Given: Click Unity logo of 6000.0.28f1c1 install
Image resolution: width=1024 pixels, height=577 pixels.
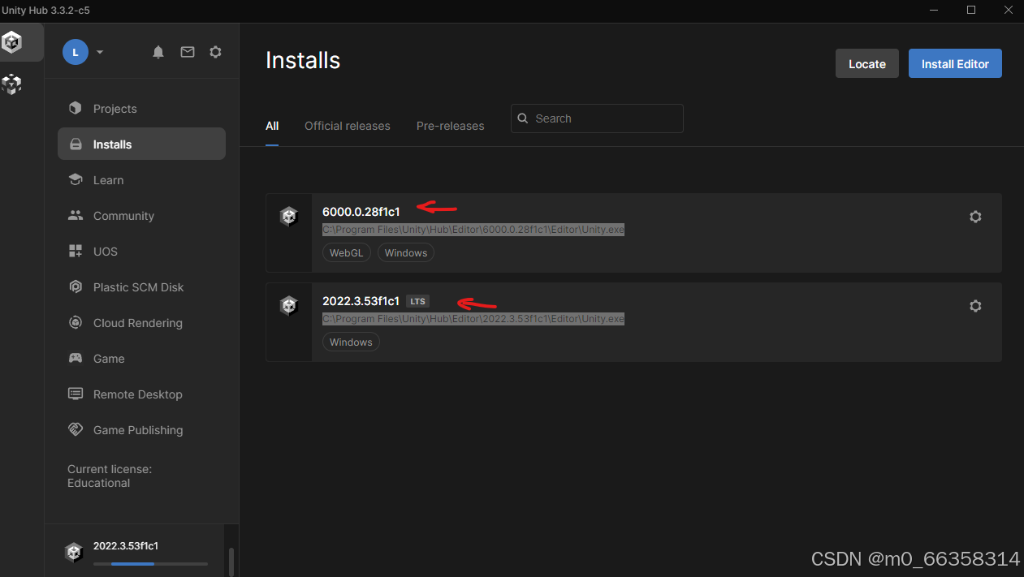Looking at the screenshot, I should (x=289, y=217).
